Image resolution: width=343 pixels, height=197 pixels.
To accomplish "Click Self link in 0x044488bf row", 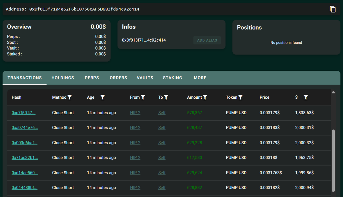I will point(162,187).
